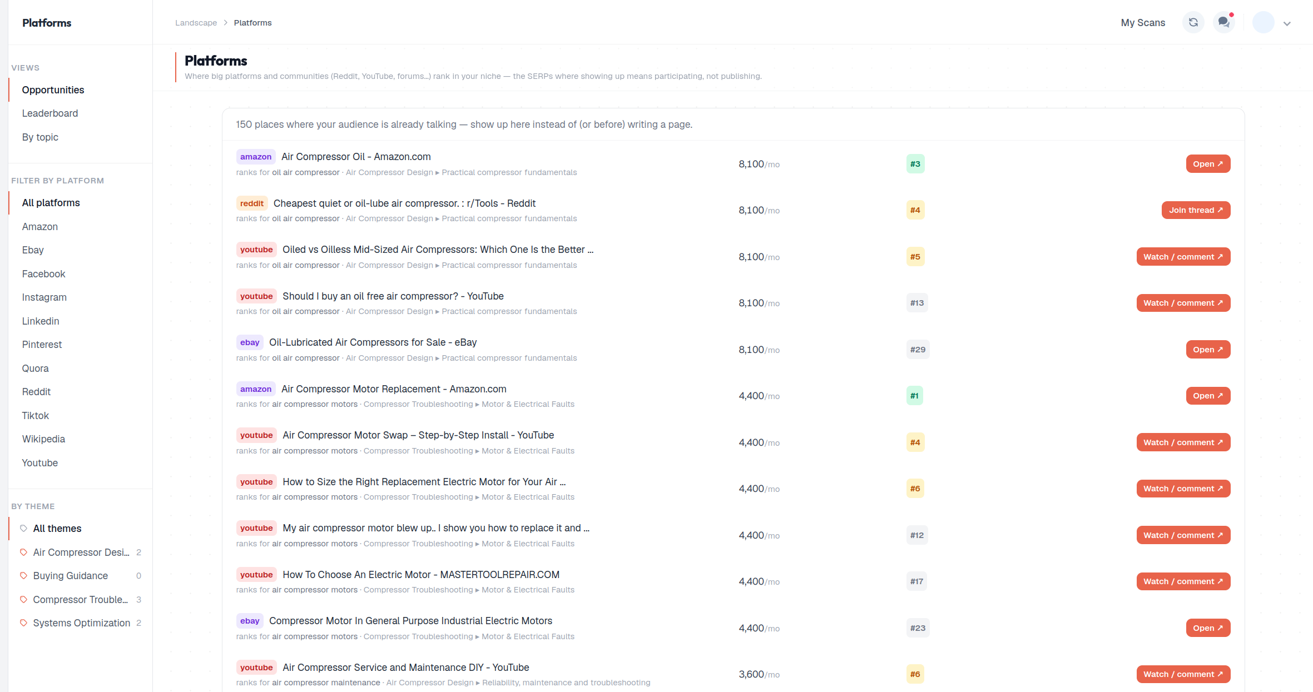
Task: Click 3,600/mo volume on Service and Maintenance row
Action: (759, 674)
